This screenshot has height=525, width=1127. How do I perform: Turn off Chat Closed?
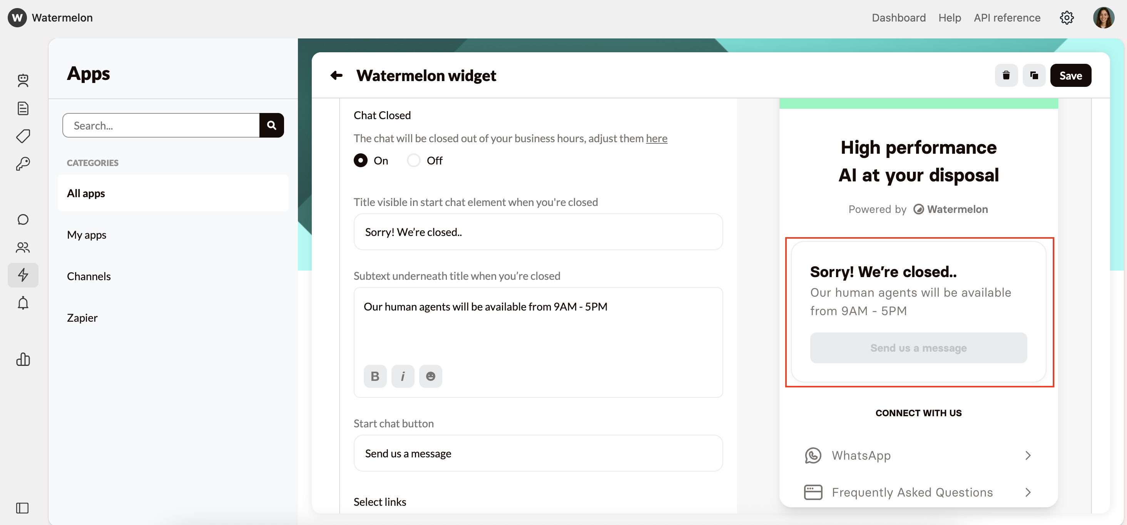point(413,160)
